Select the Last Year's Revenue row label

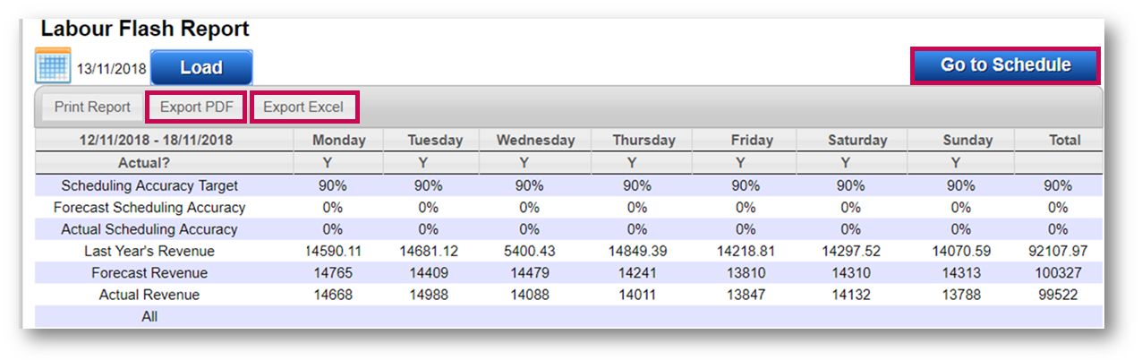[x=149, y=252]
